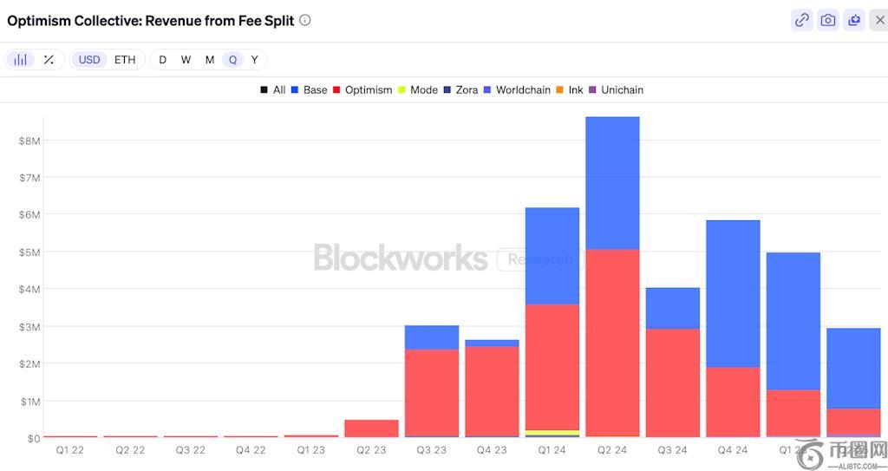Open the info icon beside the chart title
This screenshot has height=471, width=888.
pyautogui.click(x=305, y=20)
